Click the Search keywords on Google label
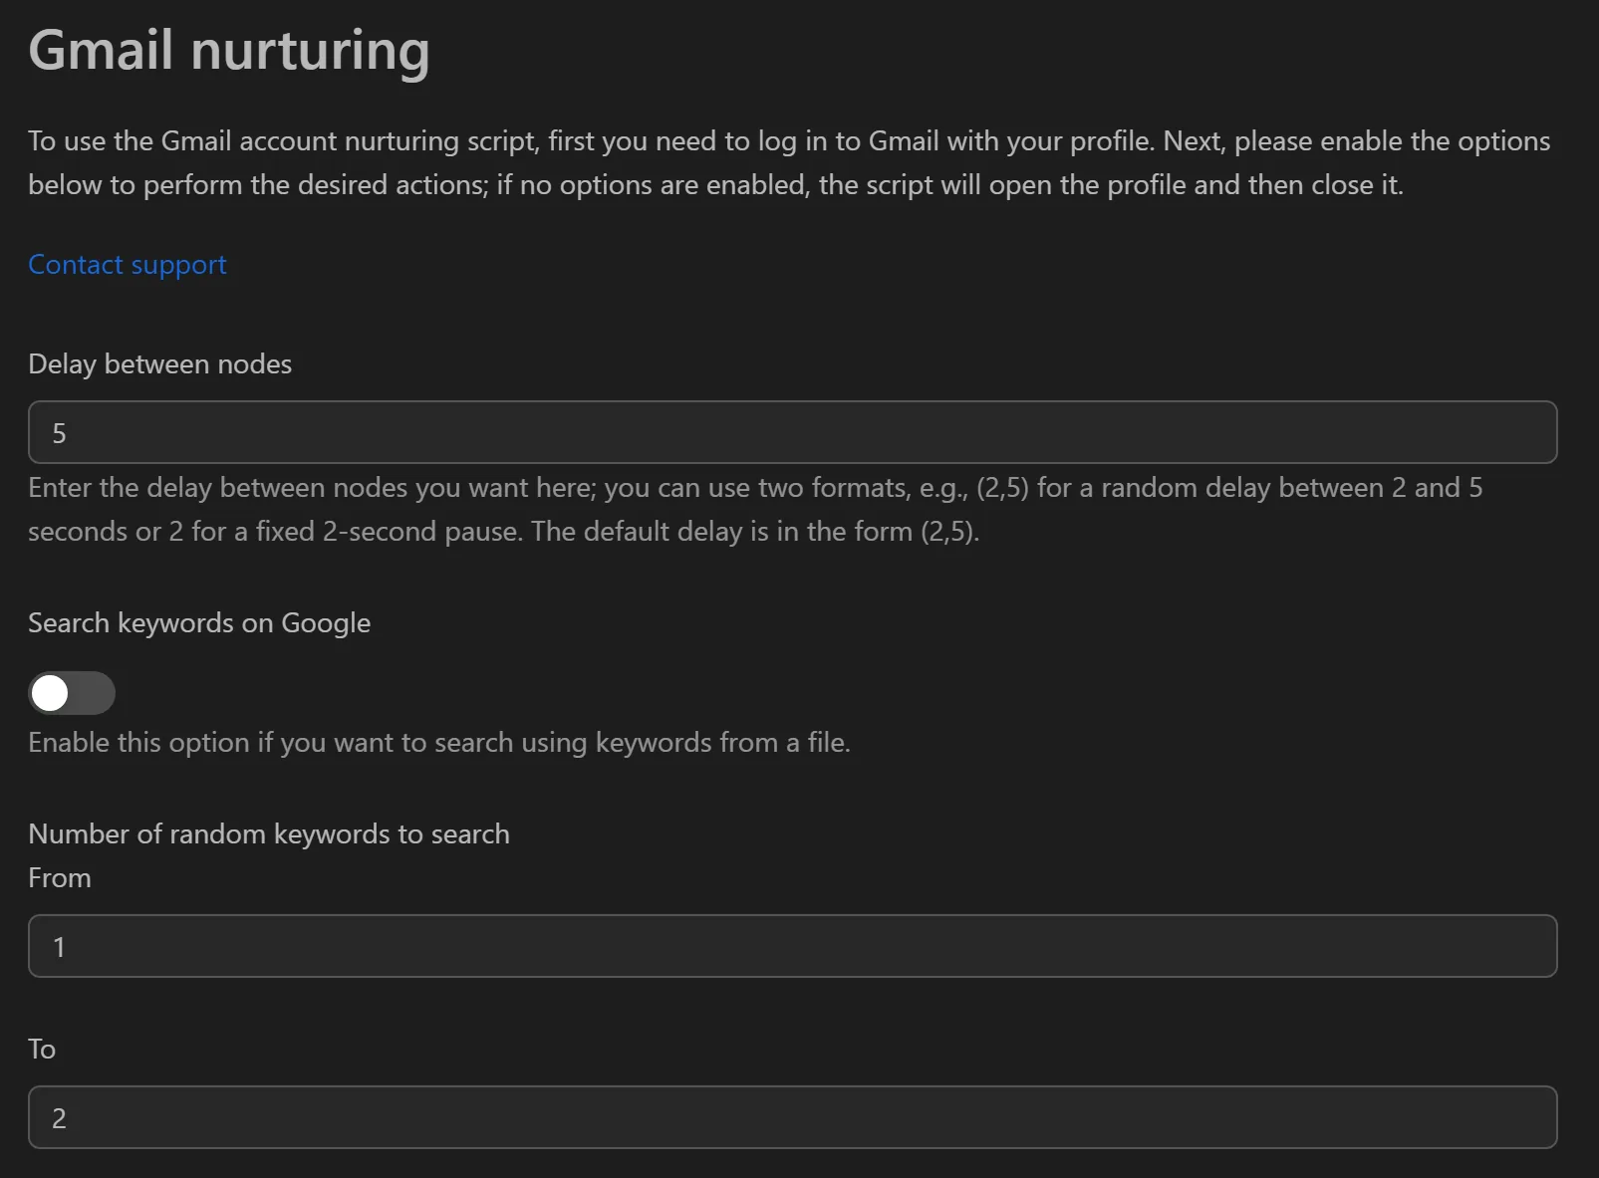The image size is (1599, 1178). [199, 622]
